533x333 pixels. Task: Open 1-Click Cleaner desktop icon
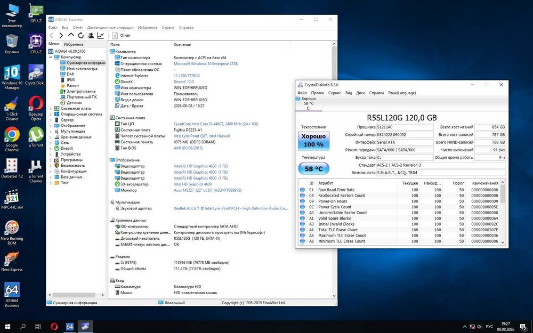pos(12,109)
